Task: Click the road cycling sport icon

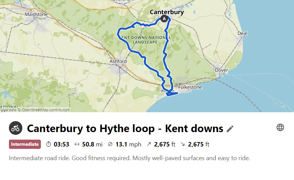Action: pyautogui.click(x=15, y=128)
